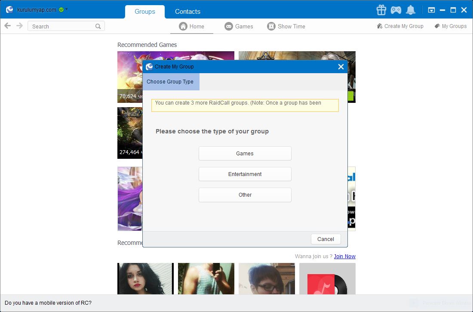Switch to the Contacts tab
Image resolution: width=473 pixels, height=312 pixels.
point(187,12)
